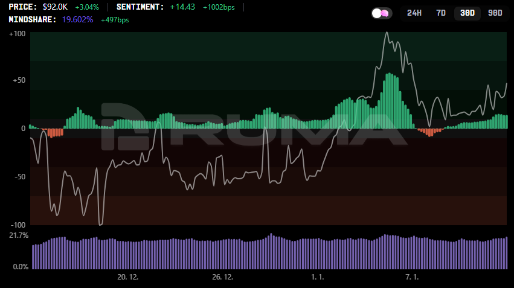Click the +14.43 sentiment value
This screenshot has height=288, width=514.
[x=182, y=7]
